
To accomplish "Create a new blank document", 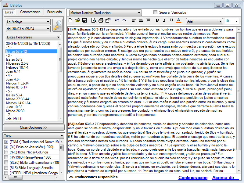I will (70, 20).
